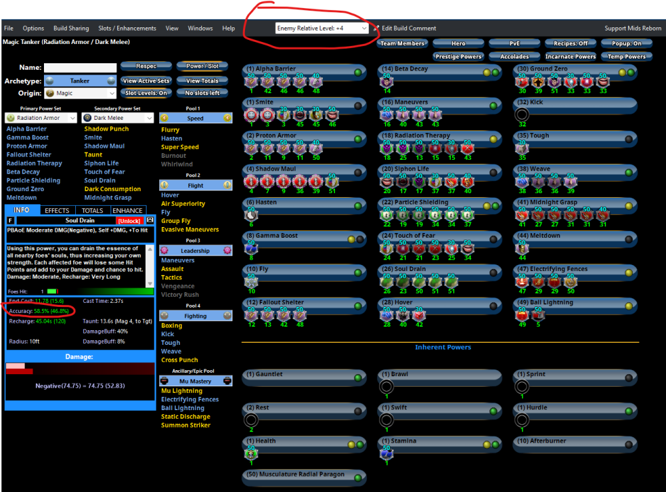Click the Tough power's enhancement slot icon
The height and width of the screenshot is (492, 666).
click(522, 148)
